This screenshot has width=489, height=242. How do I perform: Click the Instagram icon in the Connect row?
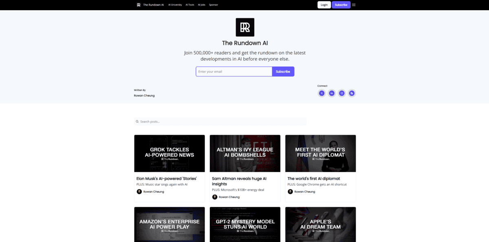pos(342,93)
